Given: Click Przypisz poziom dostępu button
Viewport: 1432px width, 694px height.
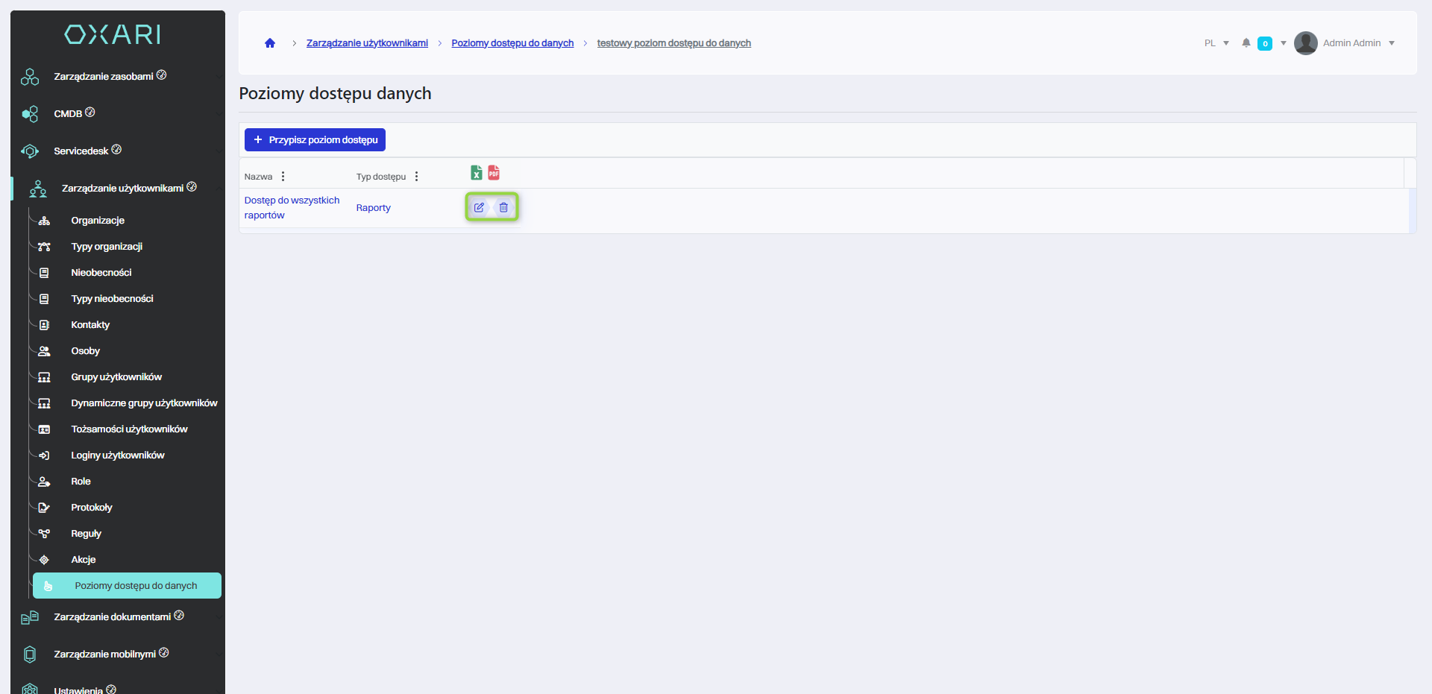Looking at the screenshot, I should coord(315,140).
